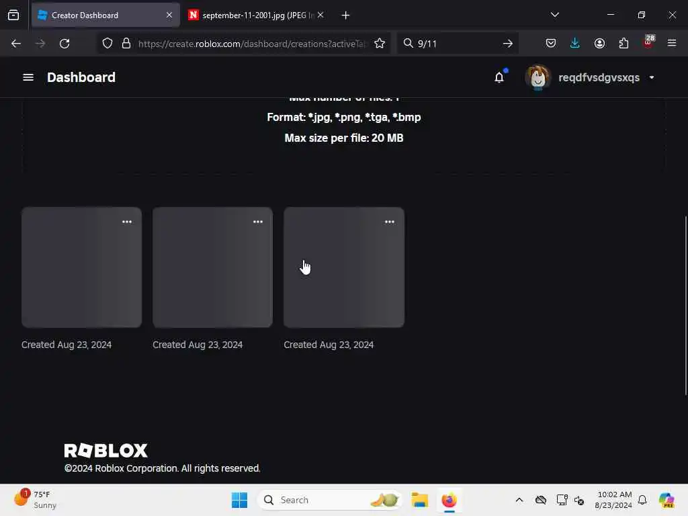The image size is (688, 516).
Task: Close the Creator Dashboard tab
Action: (x=169, y=15)
